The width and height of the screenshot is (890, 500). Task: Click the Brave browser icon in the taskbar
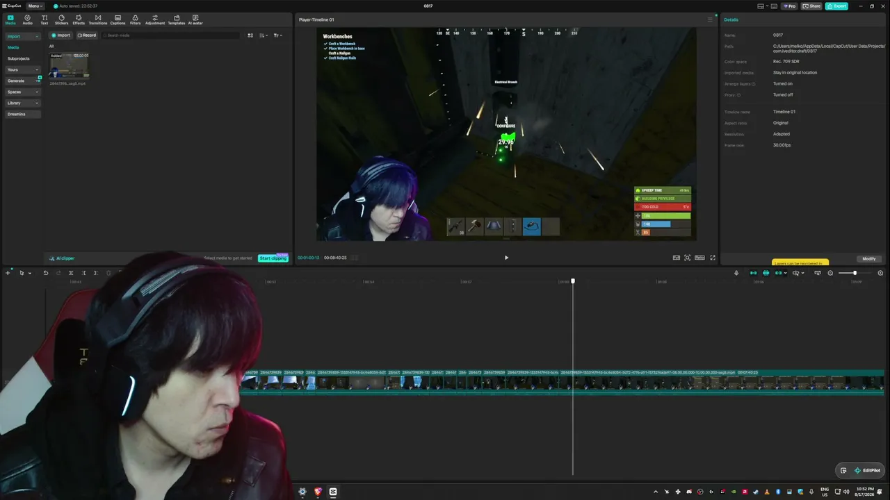pyautogui.click(x=318, y=492)
